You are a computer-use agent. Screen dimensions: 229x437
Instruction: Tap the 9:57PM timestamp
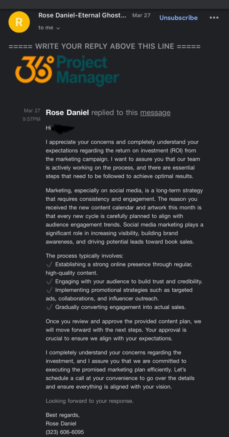32,119
